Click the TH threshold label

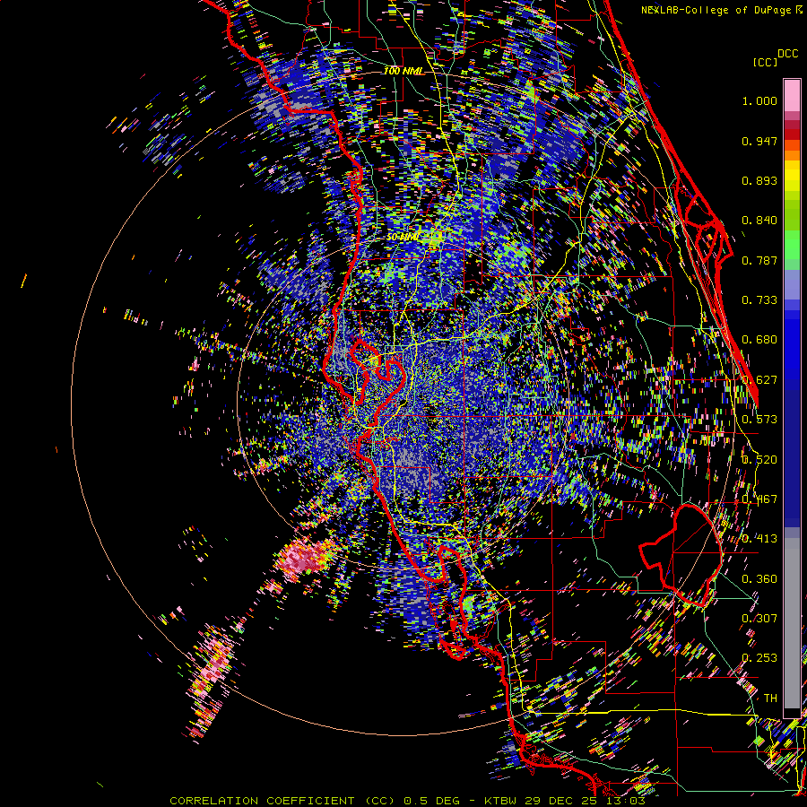click(770, 699)
